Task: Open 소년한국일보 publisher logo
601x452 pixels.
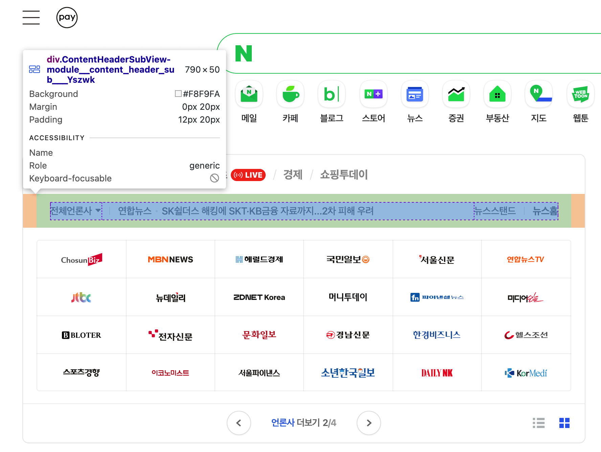Action: (348, 373)
